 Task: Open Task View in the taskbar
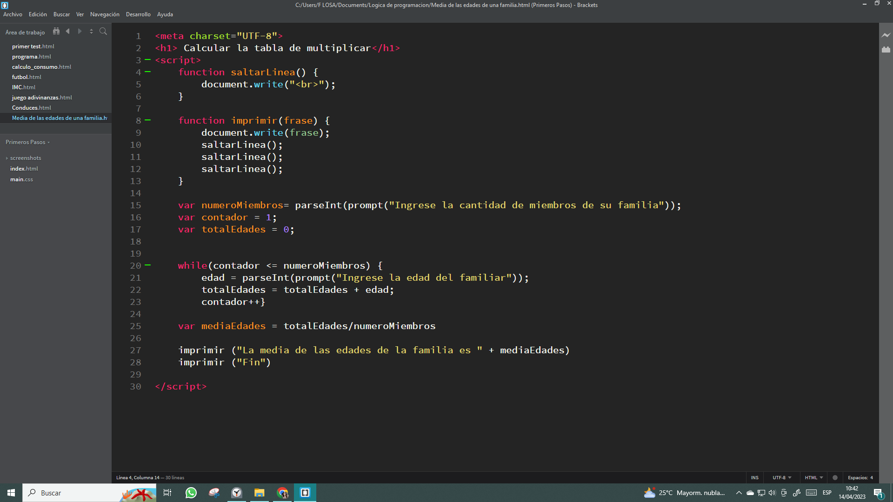[167, 493]
